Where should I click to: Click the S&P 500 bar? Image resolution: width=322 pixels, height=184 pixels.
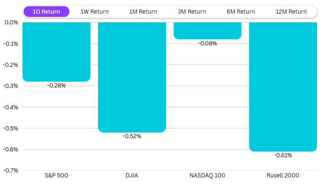(56, 52)
